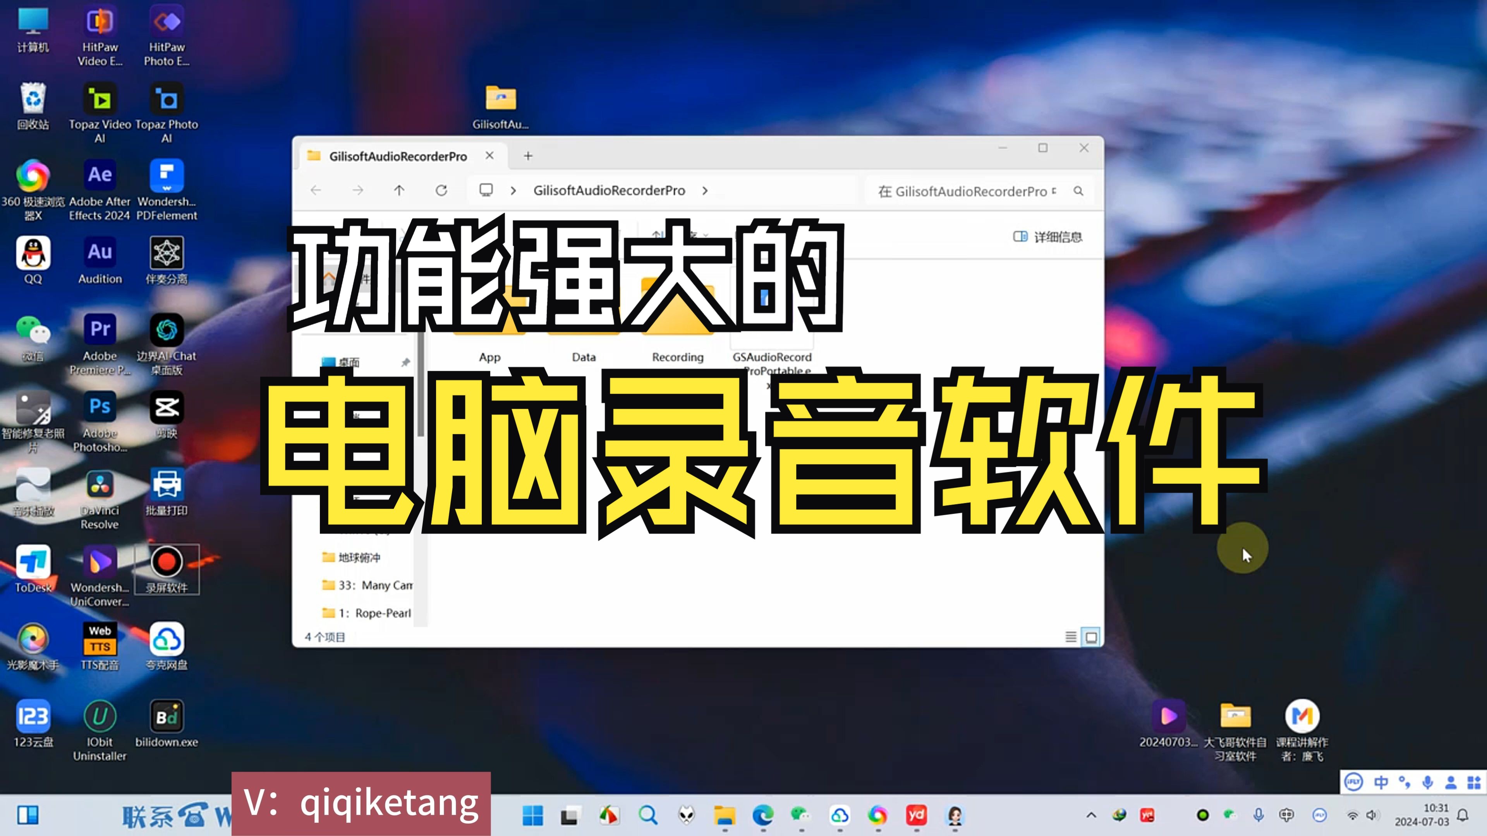This screenshot has height=836, width=1487.
Task: Switch to the large icons view
Action: (1091, 637)
